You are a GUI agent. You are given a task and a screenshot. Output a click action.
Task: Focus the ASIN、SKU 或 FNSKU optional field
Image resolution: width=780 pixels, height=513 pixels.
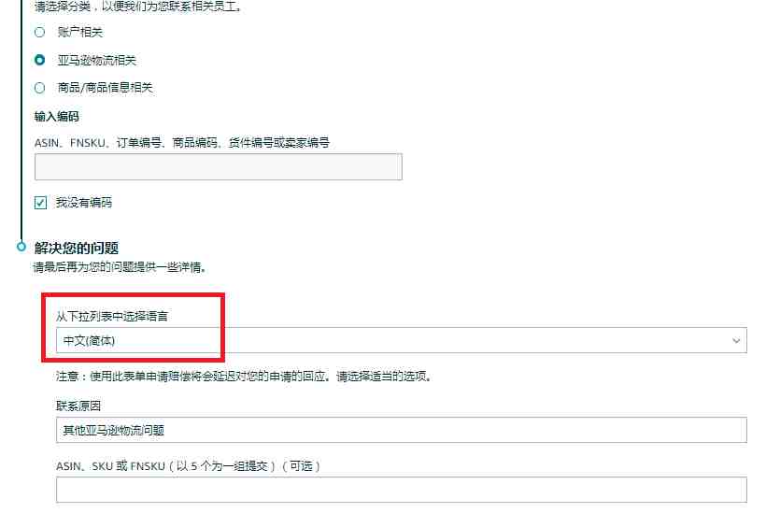(x=401, y=490)
